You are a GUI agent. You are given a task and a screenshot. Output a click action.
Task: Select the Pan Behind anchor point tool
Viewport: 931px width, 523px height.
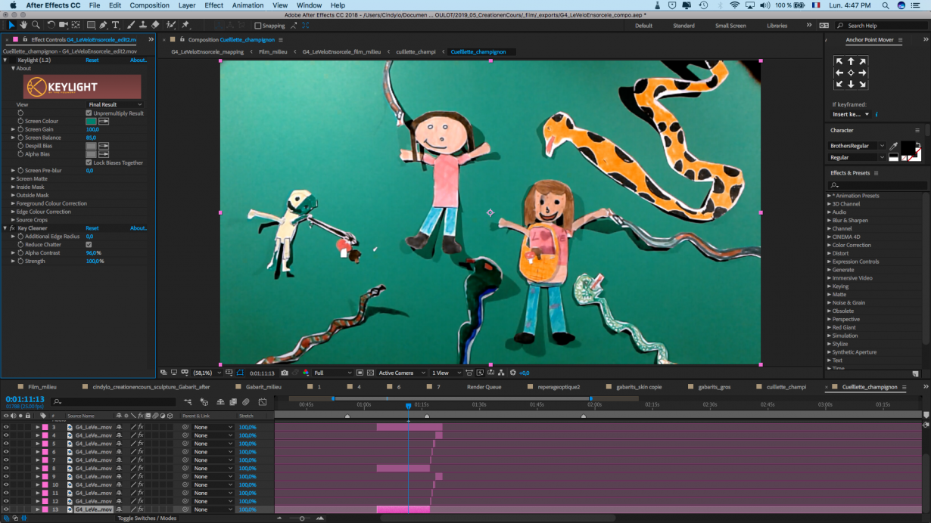76,25
